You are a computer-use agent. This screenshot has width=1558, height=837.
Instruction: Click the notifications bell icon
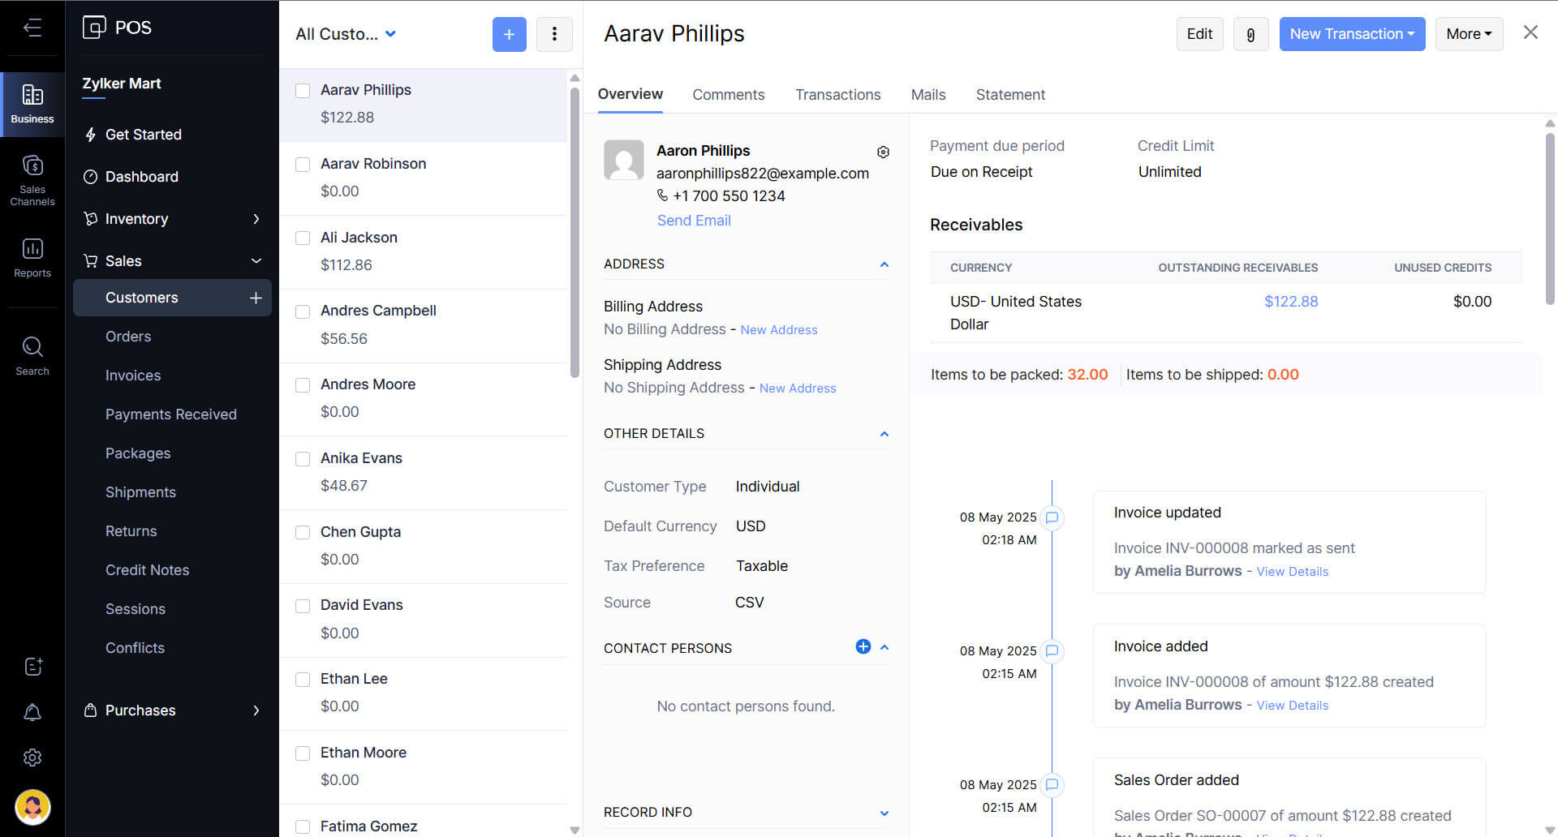32,712
